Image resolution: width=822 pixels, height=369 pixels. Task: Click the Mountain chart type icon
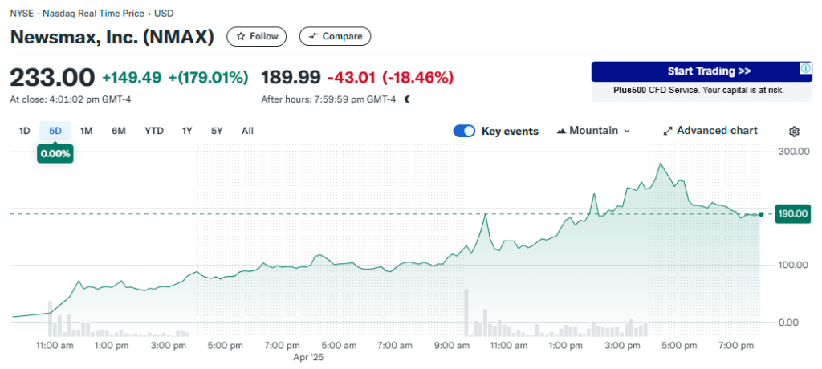coord(561,131)
